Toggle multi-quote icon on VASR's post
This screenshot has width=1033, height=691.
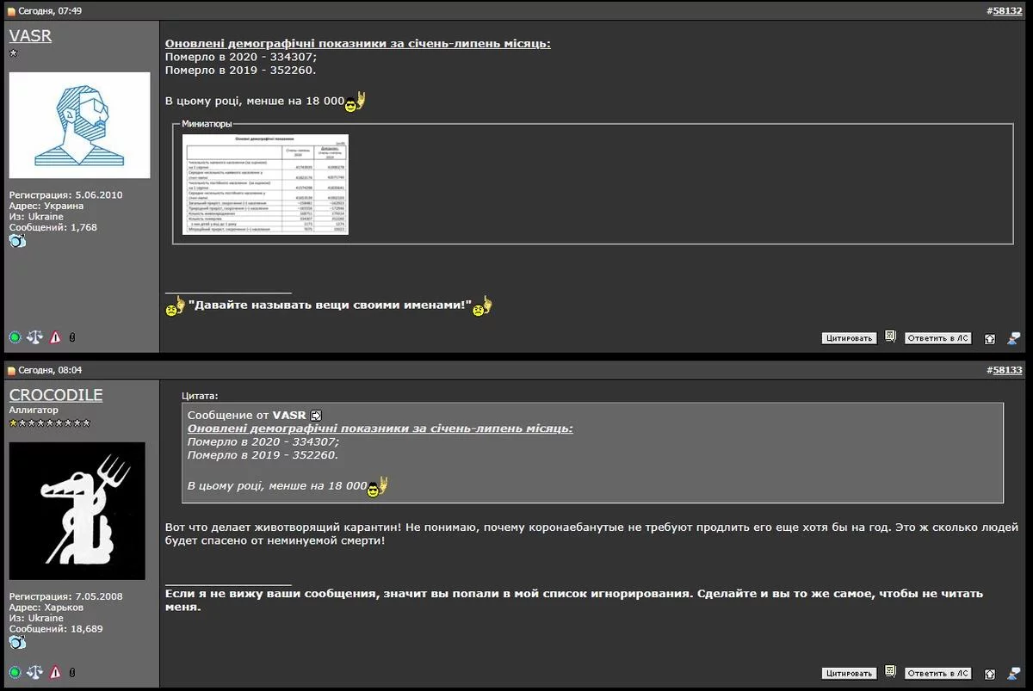(890, 337)
